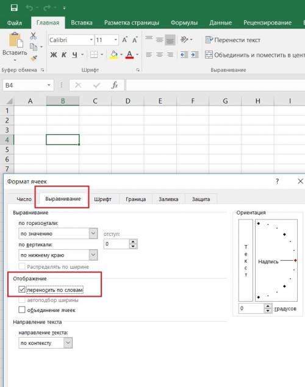Click the fill color bucket icon
This screenshot has height=387, width=305.
click(113, 54)
